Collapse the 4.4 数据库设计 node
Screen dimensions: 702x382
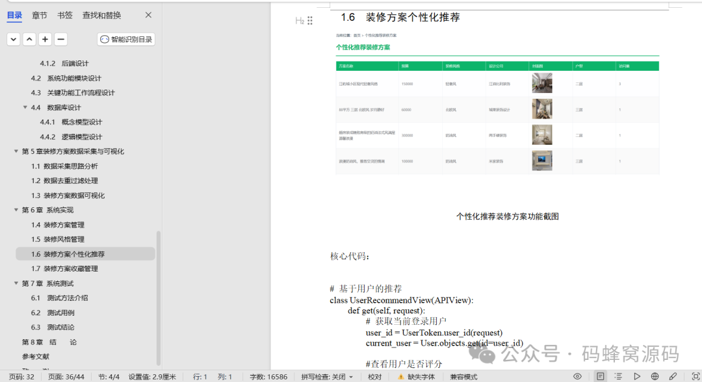25,107
